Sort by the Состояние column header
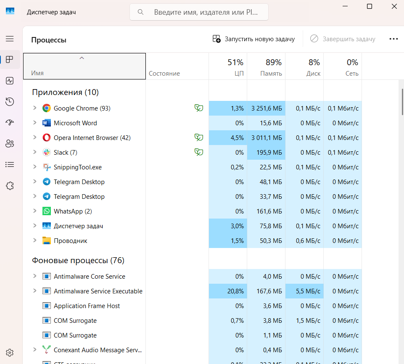Image resolution: width=404 pixels, height=364 pixels. tap(177, 66)
